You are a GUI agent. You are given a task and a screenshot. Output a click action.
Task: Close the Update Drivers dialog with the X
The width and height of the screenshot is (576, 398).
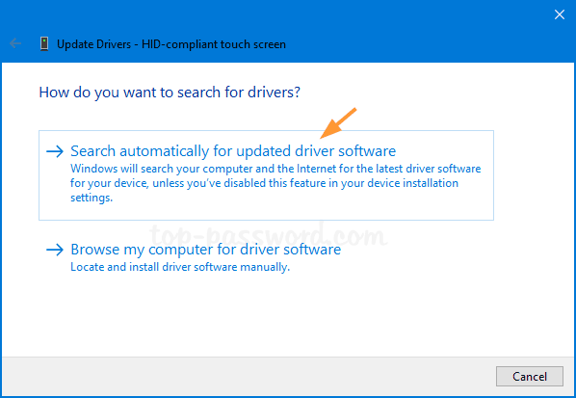point(559,14)
